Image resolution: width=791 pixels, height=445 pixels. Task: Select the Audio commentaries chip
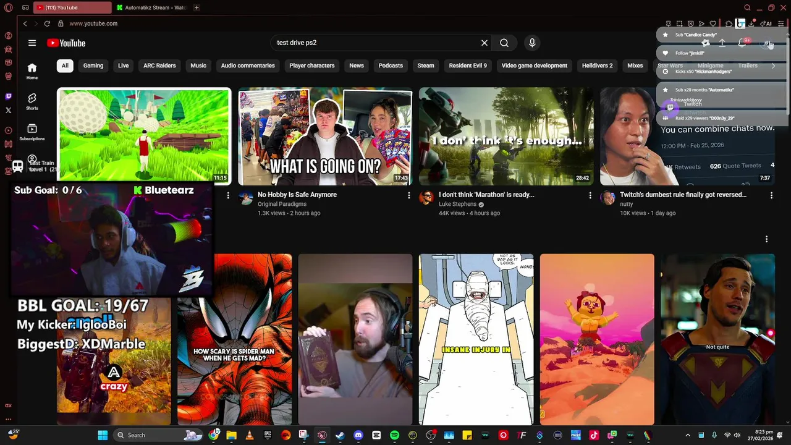click(248, 66)
